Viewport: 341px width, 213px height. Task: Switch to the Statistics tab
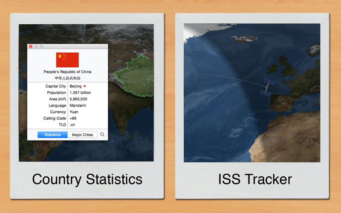click(x=52, y=135)
